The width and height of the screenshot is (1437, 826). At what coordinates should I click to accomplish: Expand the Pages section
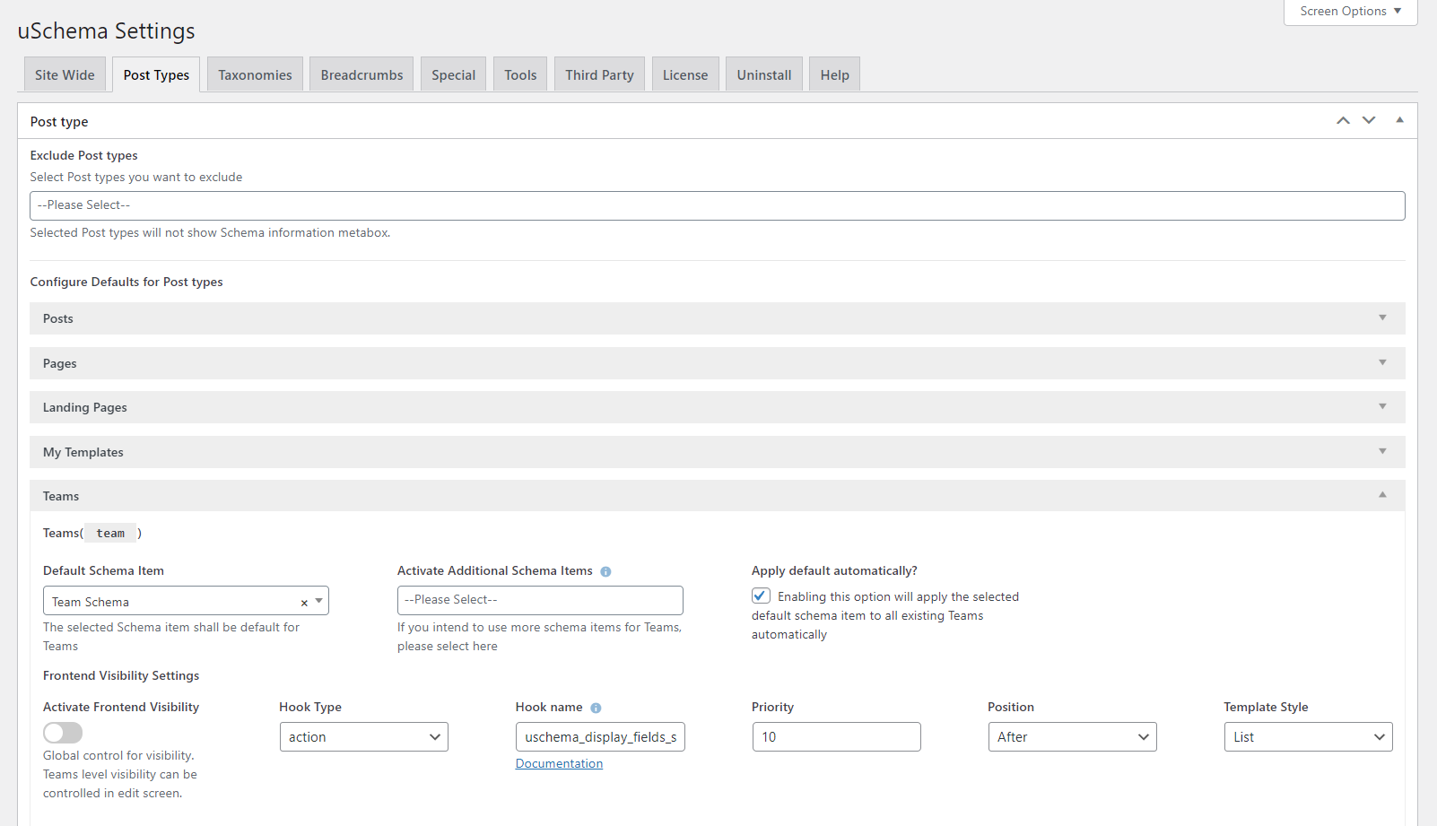(x=717, y=363)
